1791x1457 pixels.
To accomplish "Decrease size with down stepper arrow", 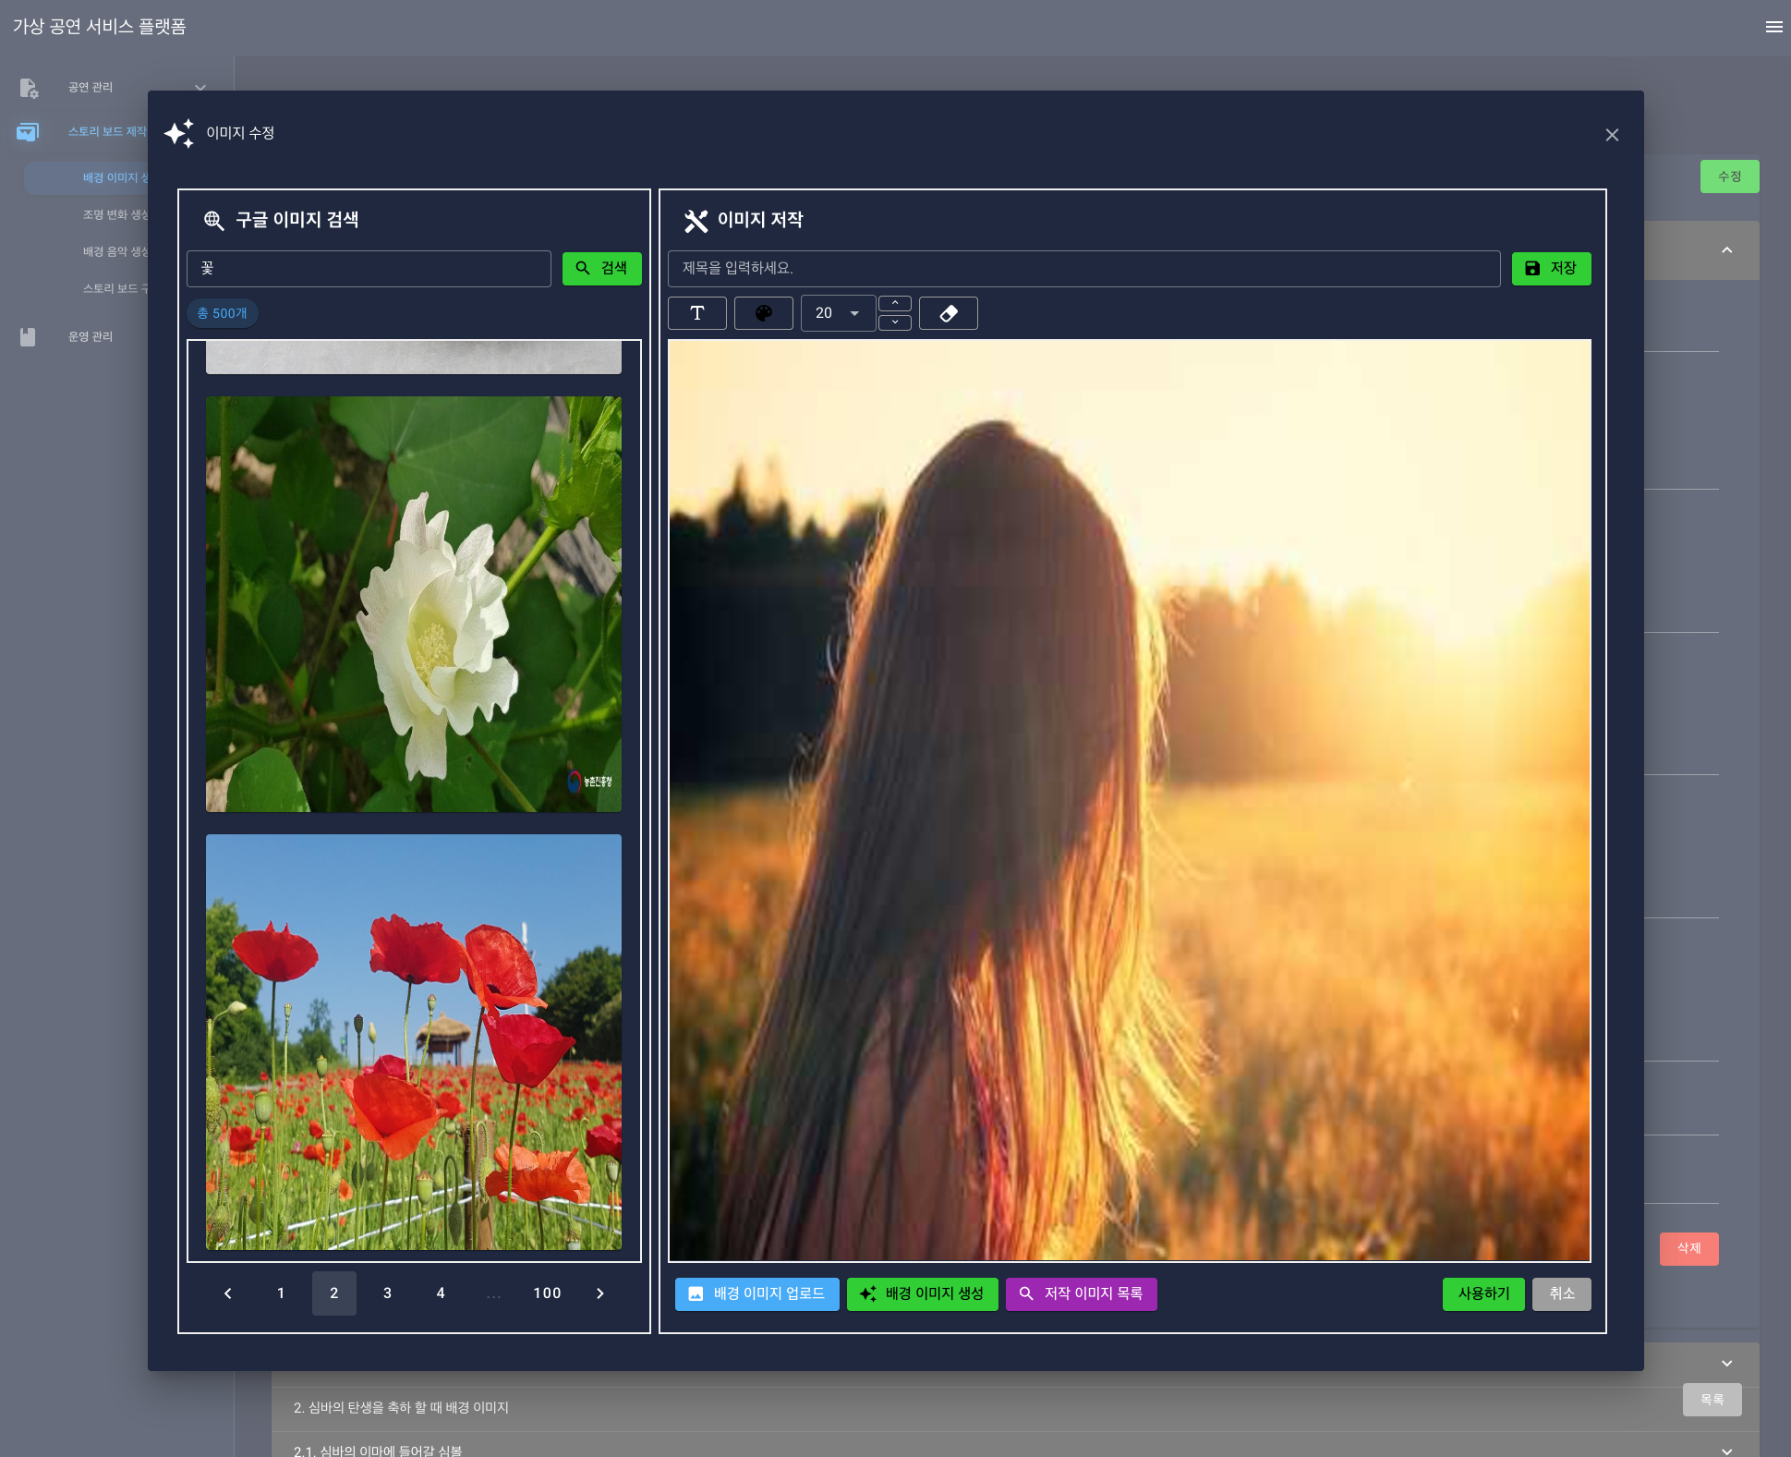I will click(x=894, y=322).
